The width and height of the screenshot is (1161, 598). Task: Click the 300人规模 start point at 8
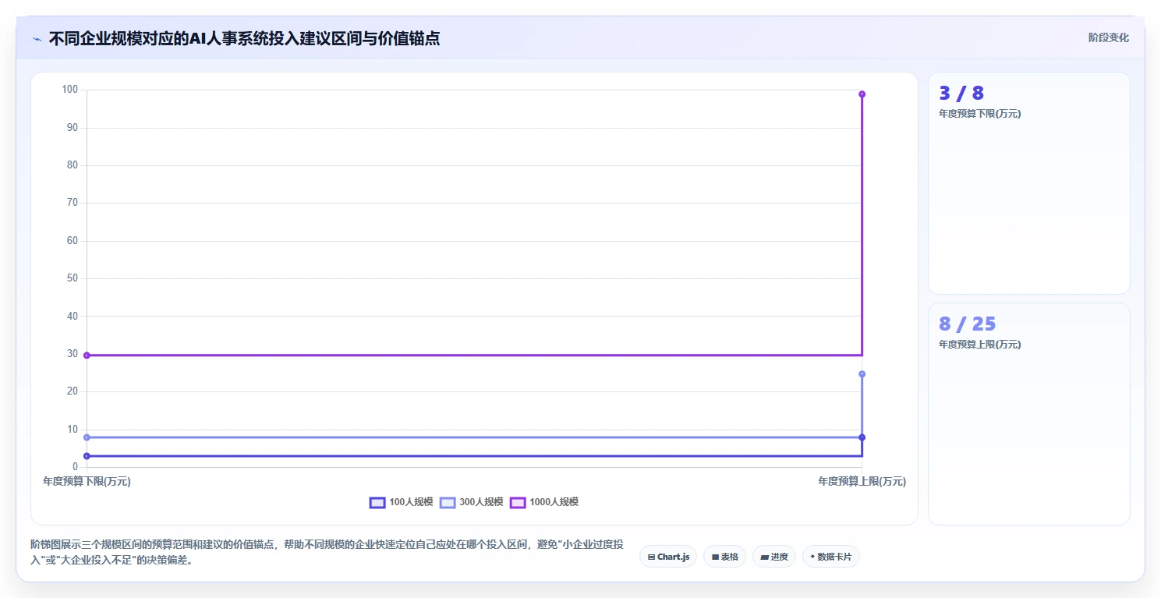87,437
